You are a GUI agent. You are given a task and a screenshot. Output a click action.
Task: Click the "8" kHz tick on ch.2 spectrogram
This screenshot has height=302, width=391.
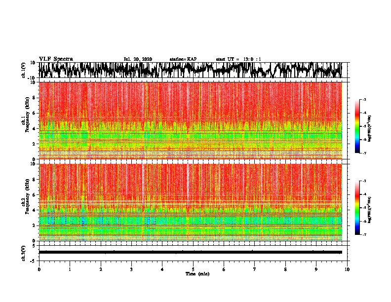(x=34, y=180)
